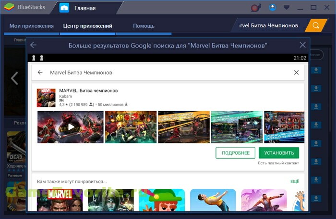Viewport: 336px width, 219px height.
Task: Click the 50 миллионов downloads text
Action: tap(113, 104)
